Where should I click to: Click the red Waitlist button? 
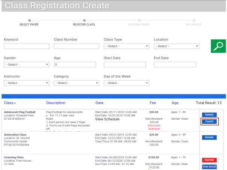point(210,160)
